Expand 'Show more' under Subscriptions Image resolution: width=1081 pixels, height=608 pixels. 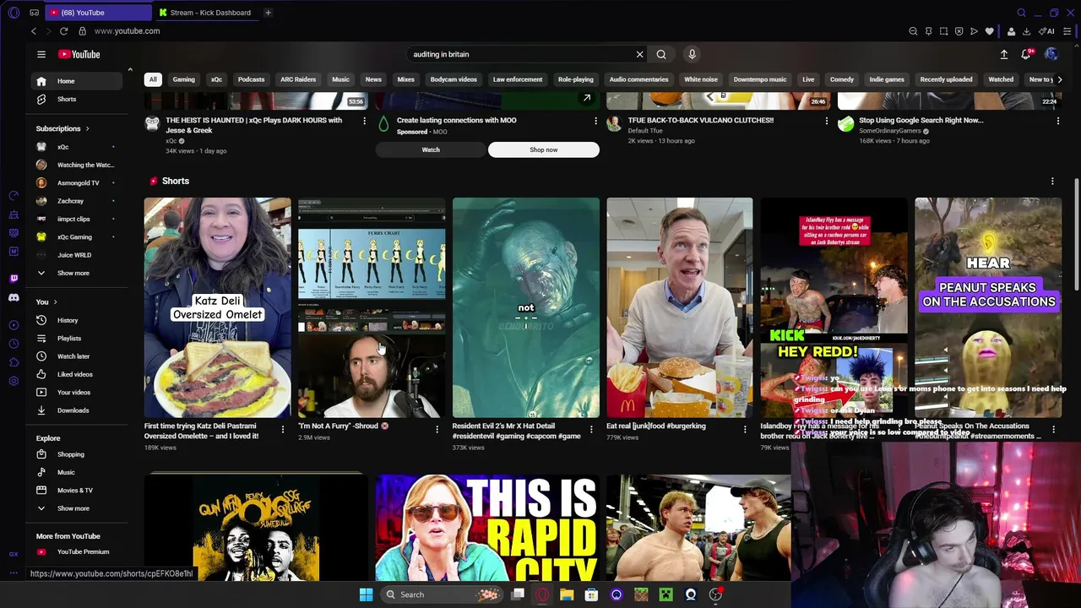78,273
